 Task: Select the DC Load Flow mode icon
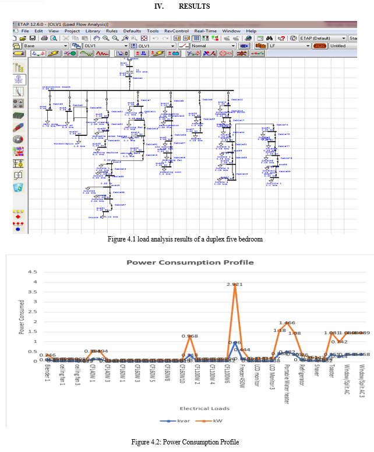pos(141,53)
